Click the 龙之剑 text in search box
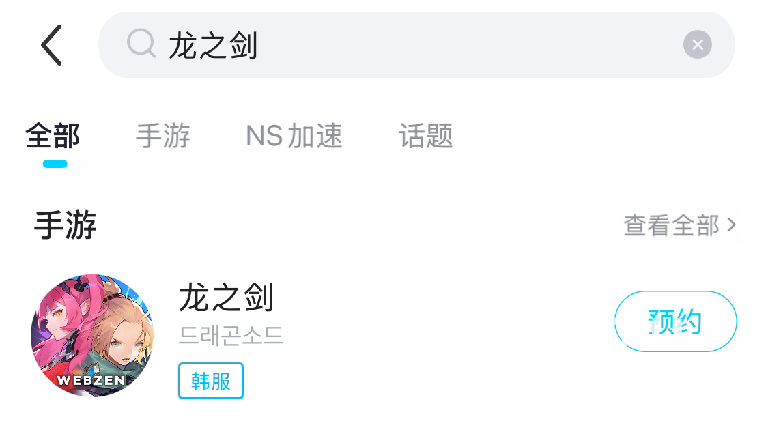768x434 pixels. coord(213,45)
